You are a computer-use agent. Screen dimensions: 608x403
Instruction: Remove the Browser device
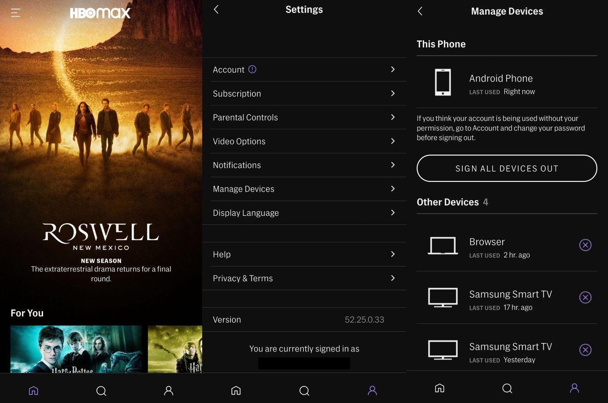[x=585, y=245]
